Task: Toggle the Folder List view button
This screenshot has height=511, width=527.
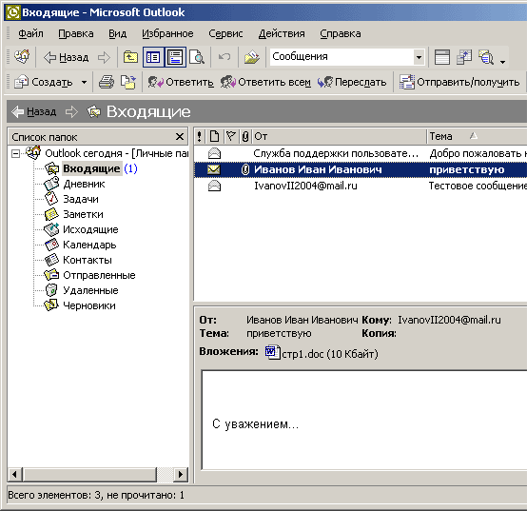Action: [153, 57]
